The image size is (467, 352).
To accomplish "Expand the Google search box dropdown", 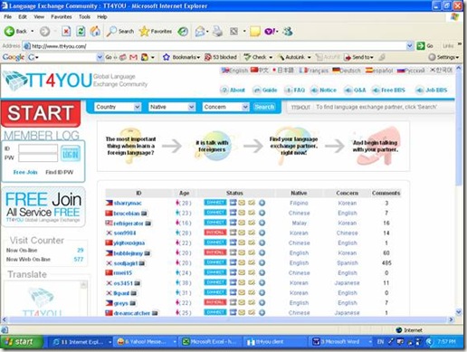I will (x=100, y=57).
